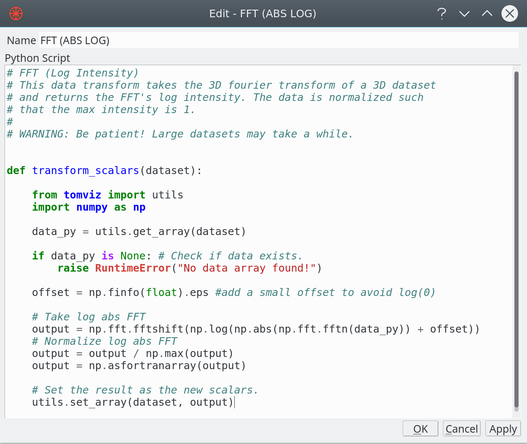
Task: Click the 'WARNING: Be patient!' comment line
Action: [x=180, y=134]
